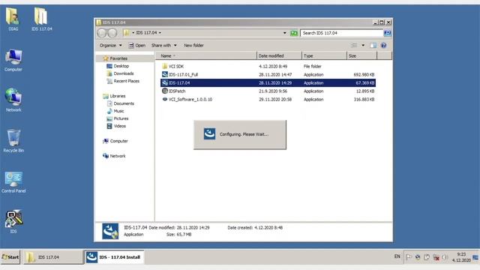This screenshot has width=480, height=270.
Task: Select Network in the navigation pane
Action: coord(118,156)
